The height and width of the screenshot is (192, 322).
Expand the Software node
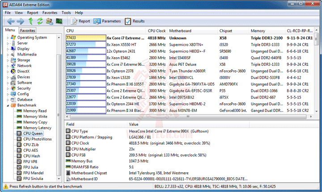coord(8,83)
